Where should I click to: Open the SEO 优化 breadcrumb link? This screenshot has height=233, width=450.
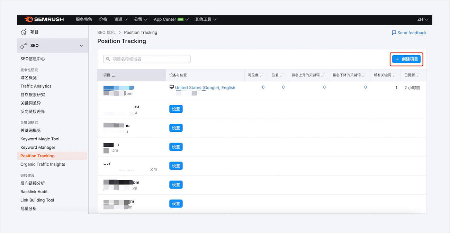pos(106,32)
